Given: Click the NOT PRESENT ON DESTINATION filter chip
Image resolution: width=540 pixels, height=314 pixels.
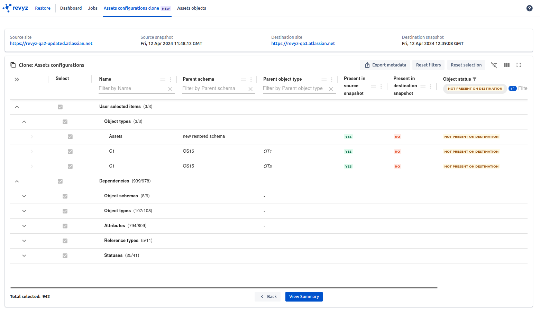Looking at the screenshot, I should pos(475,89).
